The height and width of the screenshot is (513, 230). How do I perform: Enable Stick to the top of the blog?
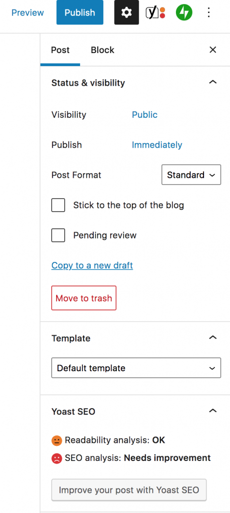click(58, 205)
